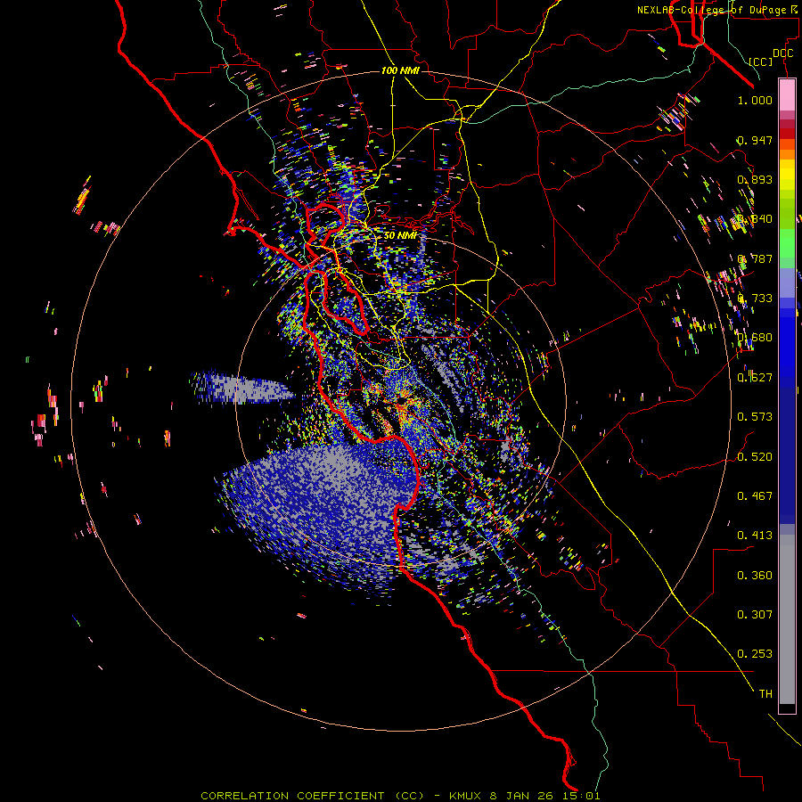
Task: Pick the pink segment at top of color bar
Action: pyautogui.click(x=787, y=95)
